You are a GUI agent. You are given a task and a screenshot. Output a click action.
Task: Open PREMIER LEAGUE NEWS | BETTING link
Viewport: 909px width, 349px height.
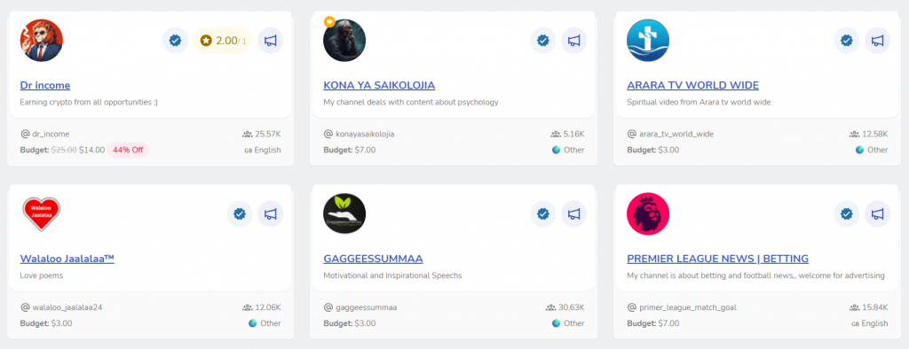point(717,259)
